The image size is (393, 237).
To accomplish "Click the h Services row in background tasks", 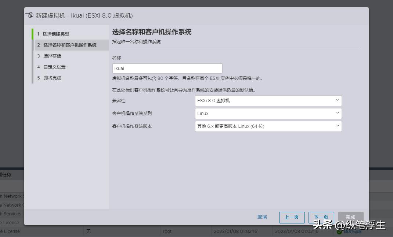I will coord(11,214).
